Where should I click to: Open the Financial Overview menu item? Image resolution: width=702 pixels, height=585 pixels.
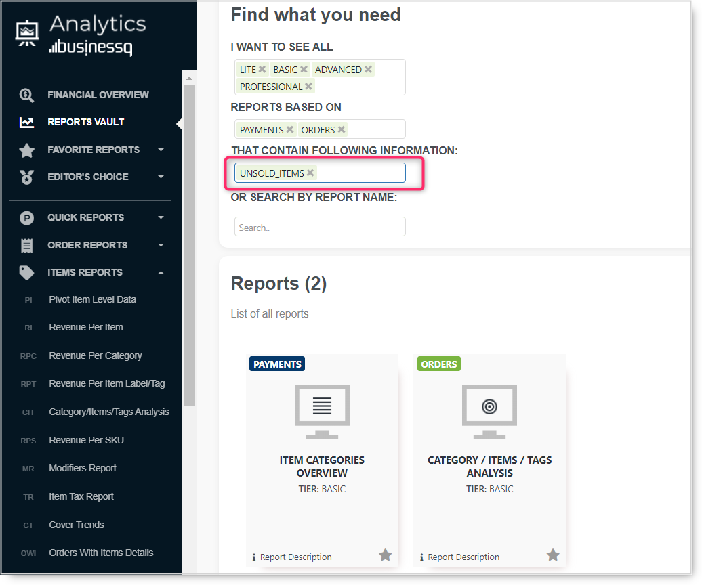tap(98, 95)
